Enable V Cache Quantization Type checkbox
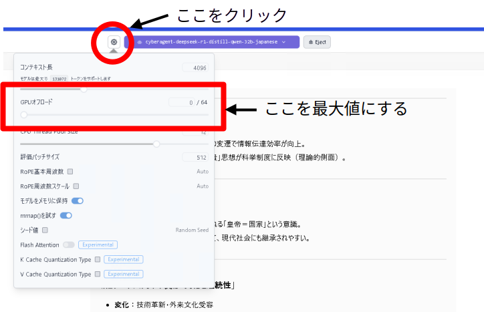Screen dimensions: 484x312 [98, 274]
